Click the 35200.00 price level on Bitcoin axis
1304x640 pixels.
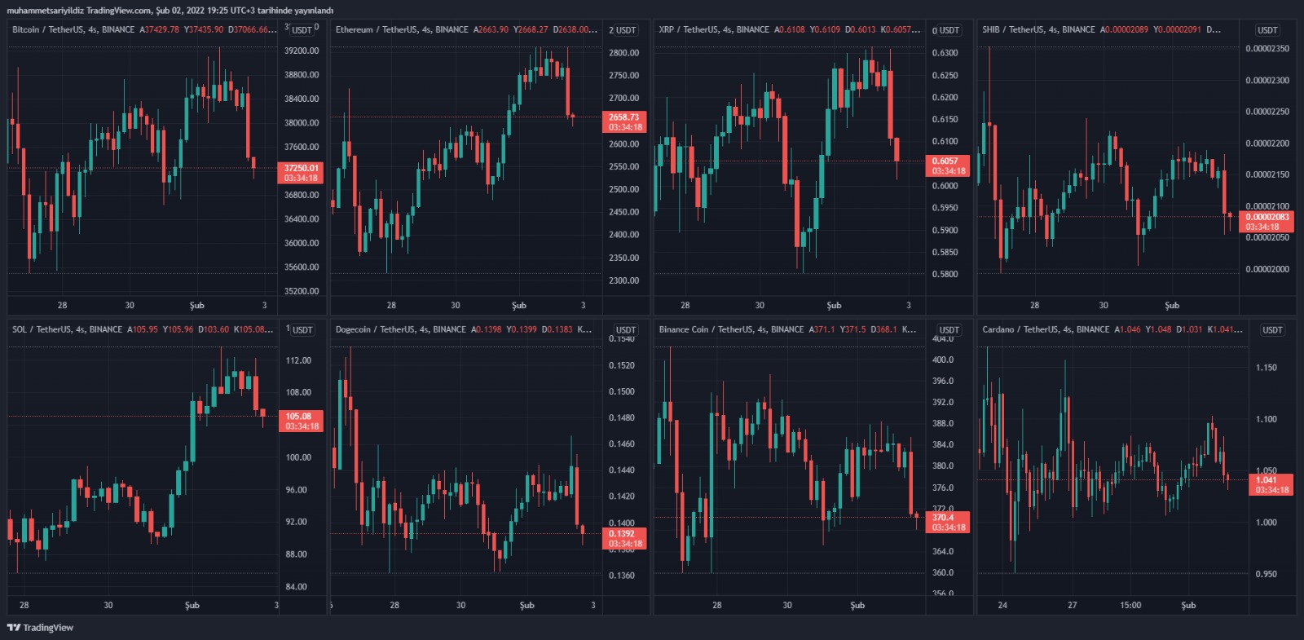click(x=302, y=291)
